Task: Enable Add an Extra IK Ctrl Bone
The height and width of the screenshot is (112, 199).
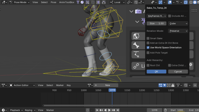Action: coord(148,43)
